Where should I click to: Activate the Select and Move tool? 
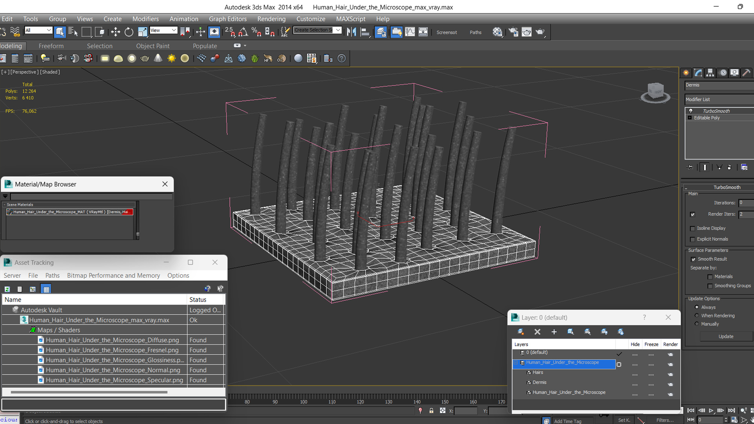tap(115, 32)
